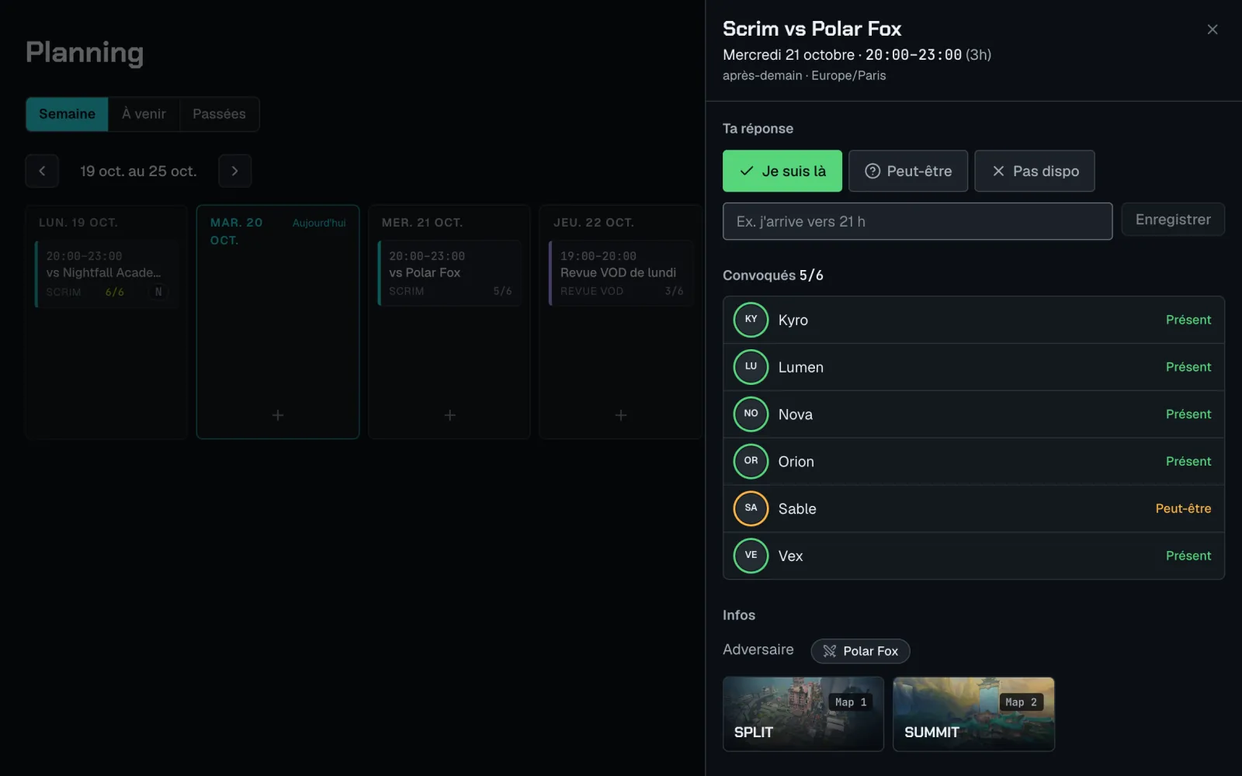Screen dimensions: 1242x776
Task: Click Orion's OR avatar
Action: 751,462
